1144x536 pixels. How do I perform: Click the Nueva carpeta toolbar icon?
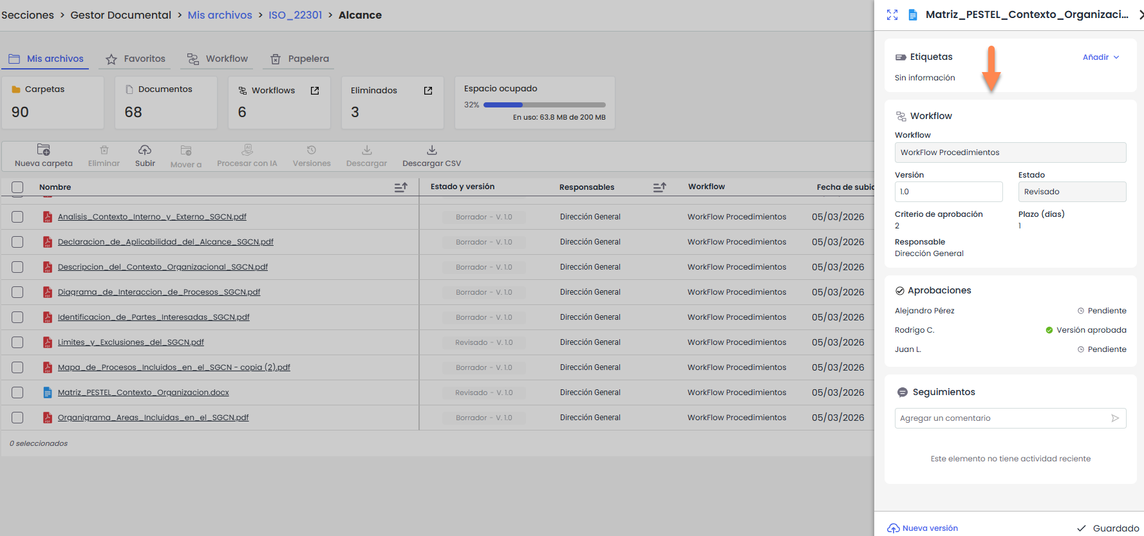tap(43, 150)
